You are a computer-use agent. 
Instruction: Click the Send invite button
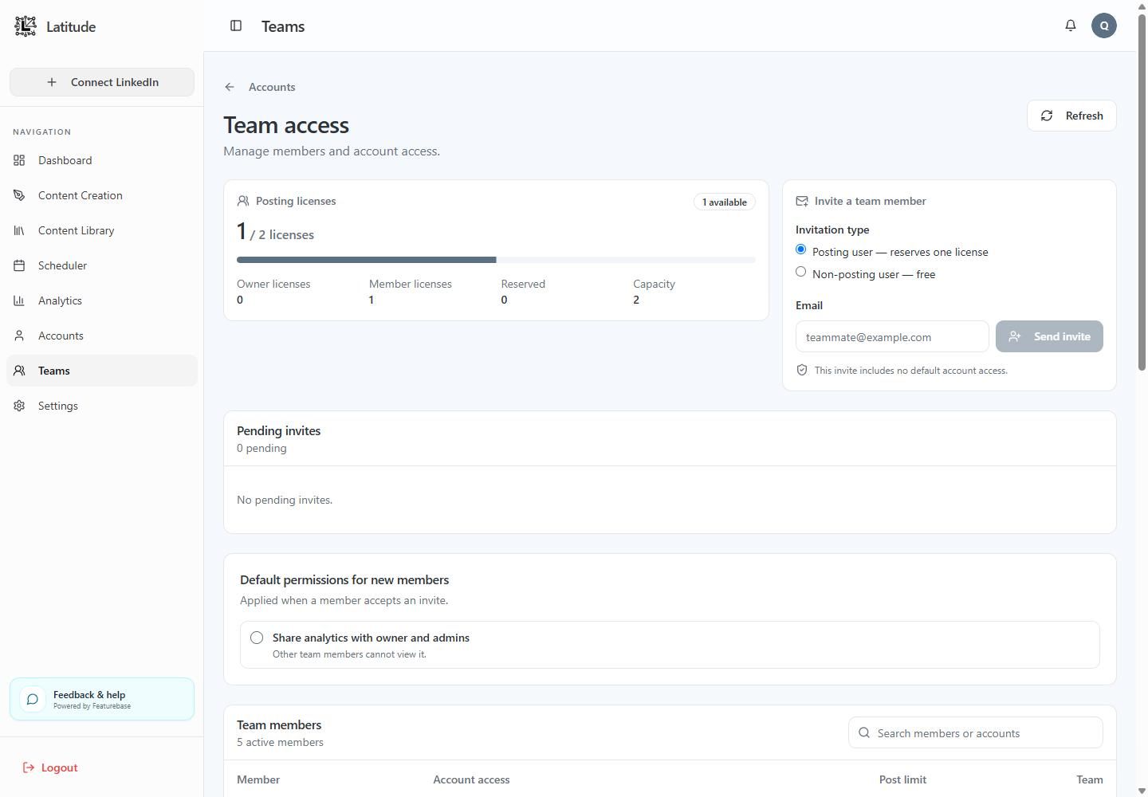[1049, 336]
